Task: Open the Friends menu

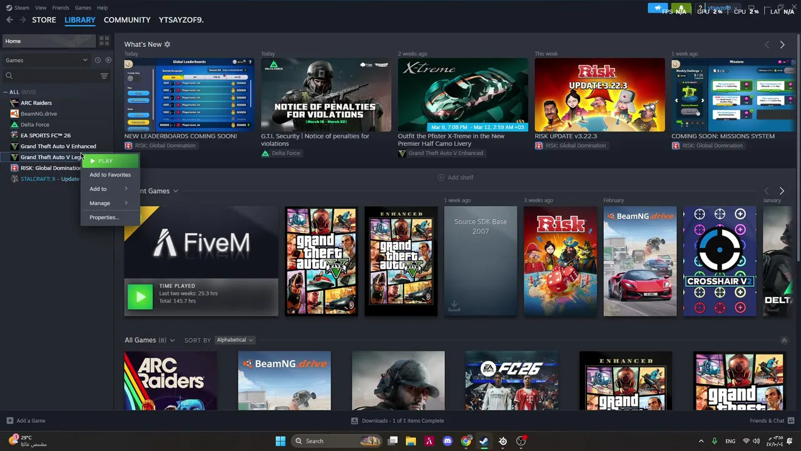Action: tap(61, 8)
